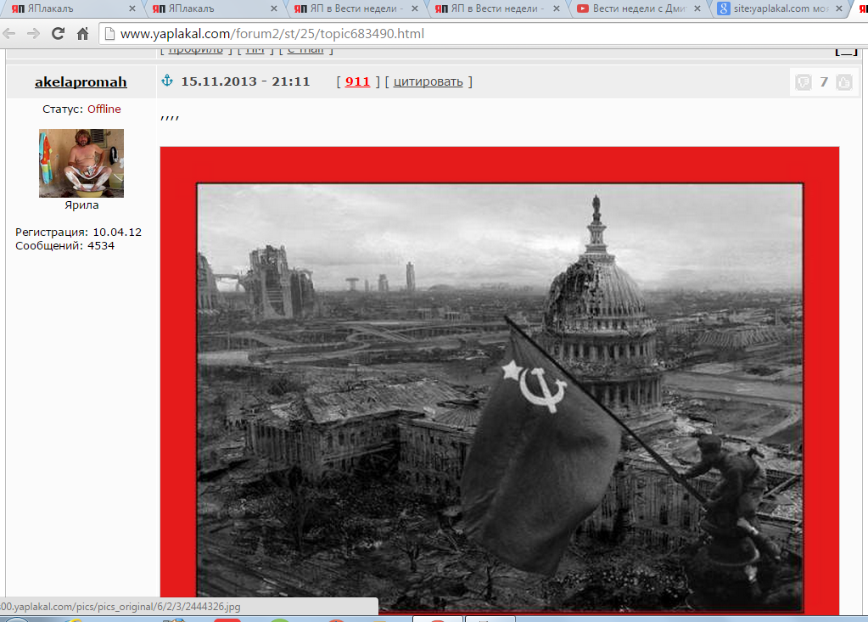Close the site:yaplakal.com Google tab
Screen dimensions: 868x622
tap(838, 8)
